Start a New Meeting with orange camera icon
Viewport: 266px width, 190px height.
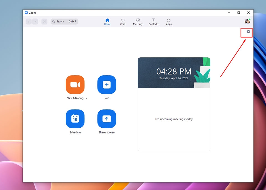pyautogui.click(x=75, y=85)
